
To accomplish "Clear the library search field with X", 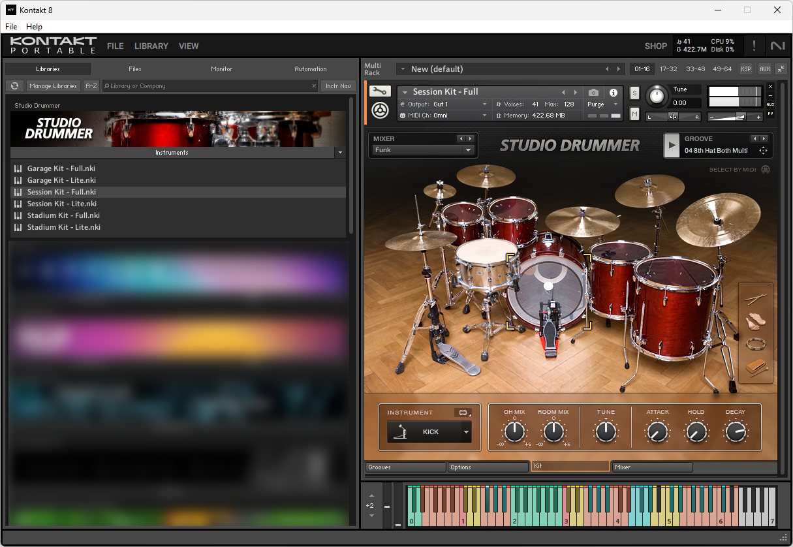I will click(x=314, y=86).
